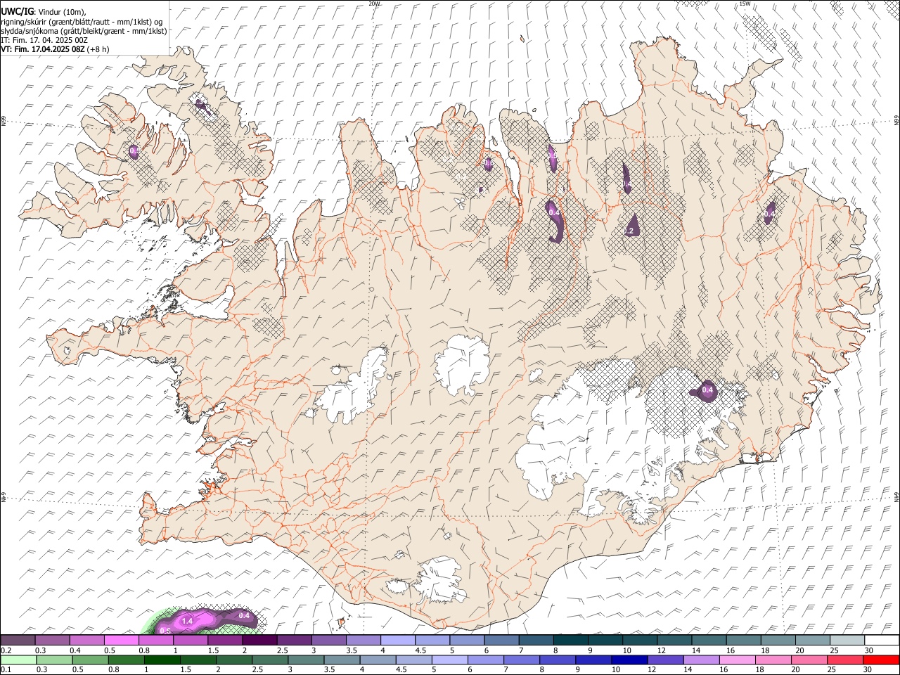Click the 30 label ending the upper snow scale
This screenshot has height=675, width=900.
869,650
